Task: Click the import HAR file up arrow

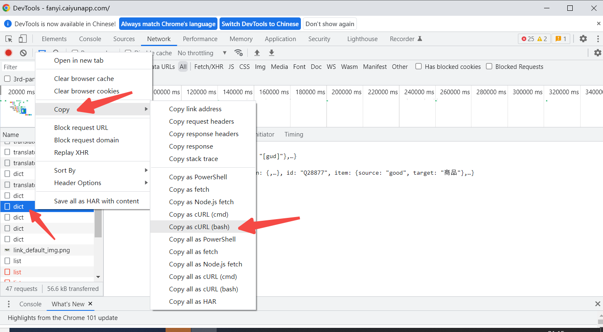Action: 257,53
